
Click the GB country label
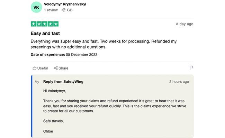coord(70,10)
